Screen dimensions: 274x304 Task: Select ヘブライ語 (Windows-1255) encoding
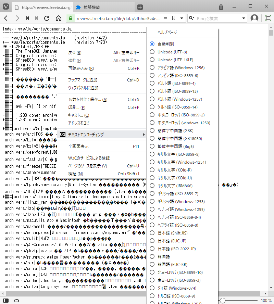[182, 210]
